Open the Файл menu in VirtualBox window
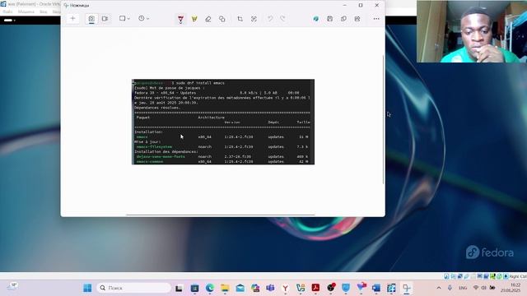 (x=7, y=12)
